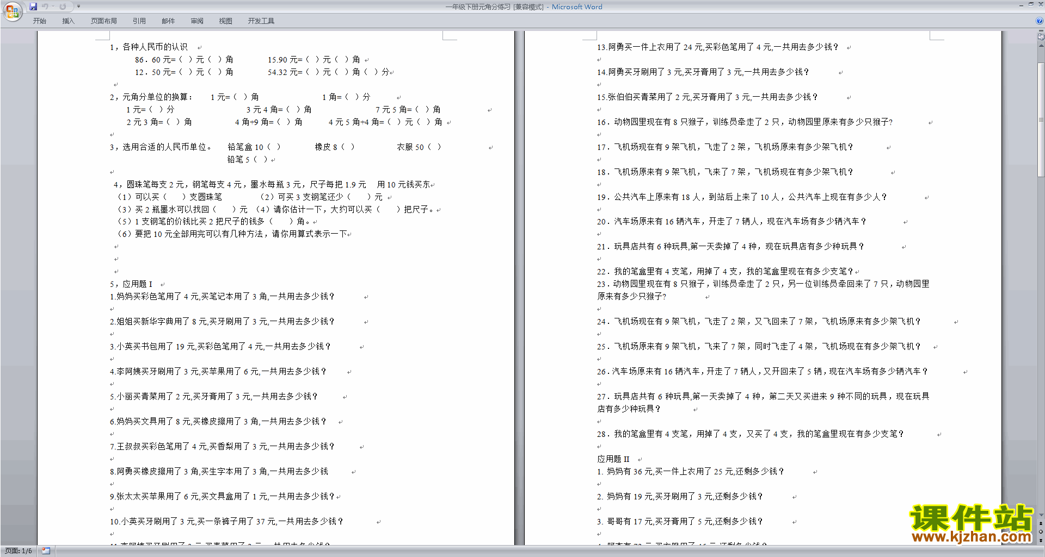Expand Customize Quick Access Toolbar arrow
Screen dimensions: 1045x557
click(78, 7)
